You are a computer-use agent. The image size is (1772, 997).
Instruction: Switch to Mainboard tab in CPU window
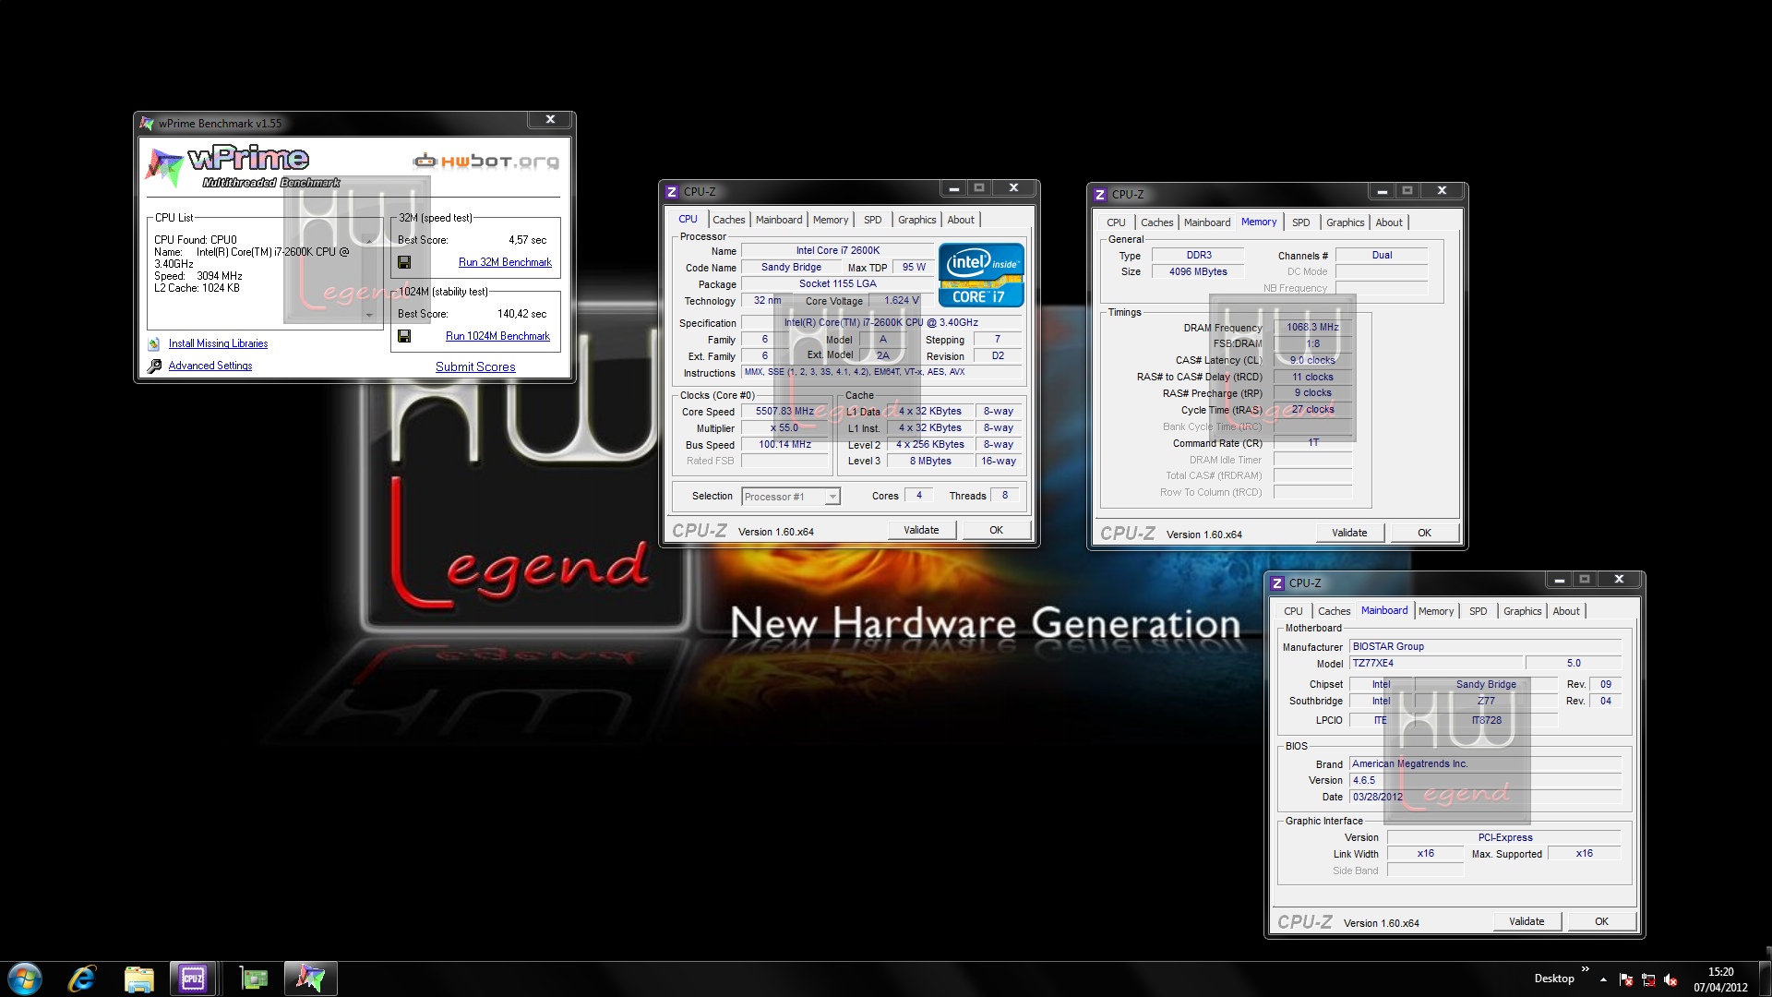click(x=779, y=220)
